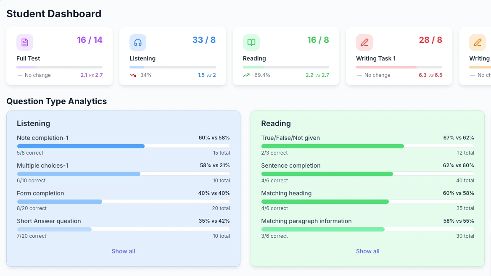Click Show all in the Listening panel
This screenshot has height=276, width=491.
point(123,251)
